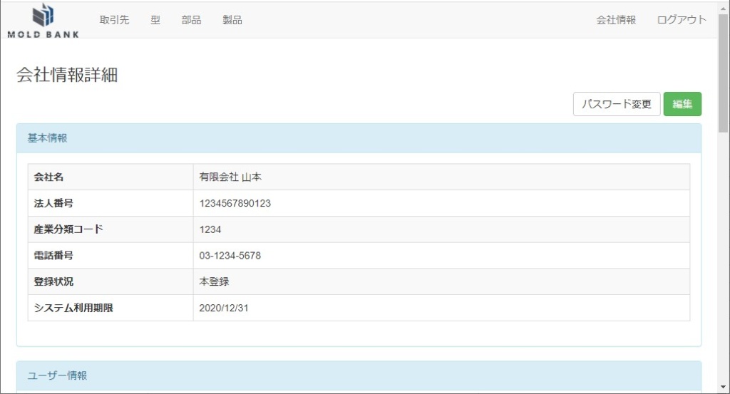
Task: Click the green 編集 button
Action: pyautogui.click(x=682, y=104)
